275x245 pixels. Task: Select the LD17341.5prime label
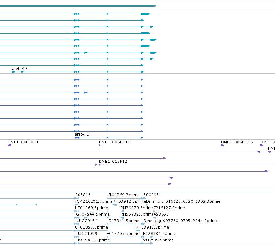pos(123,221)
